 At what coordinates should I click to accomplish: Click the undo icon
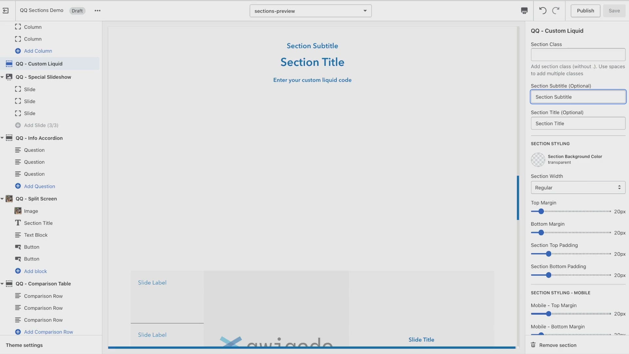[543, 10]
